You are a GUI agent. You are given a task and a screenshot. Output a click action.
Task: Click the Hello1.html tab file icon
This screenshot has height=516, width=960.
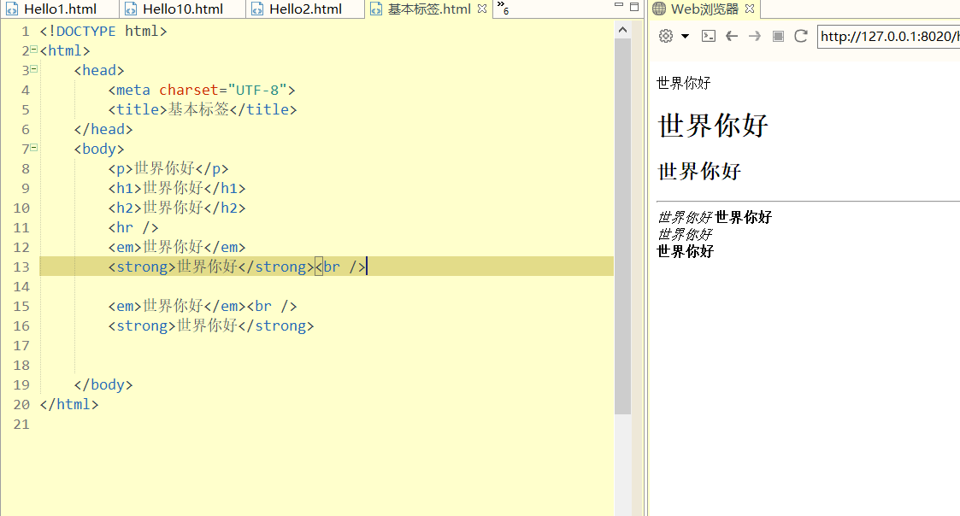[x=12, y=9]
